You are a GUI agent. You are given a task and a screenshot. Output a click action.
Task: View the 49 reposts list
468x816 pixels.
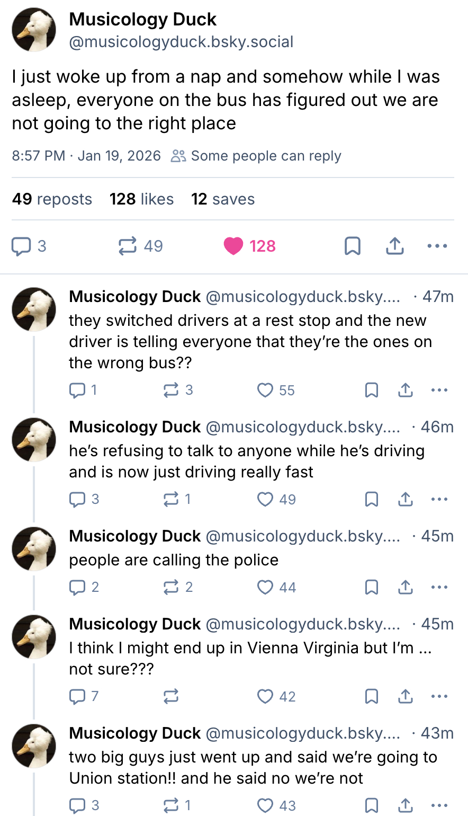(52, 199)
